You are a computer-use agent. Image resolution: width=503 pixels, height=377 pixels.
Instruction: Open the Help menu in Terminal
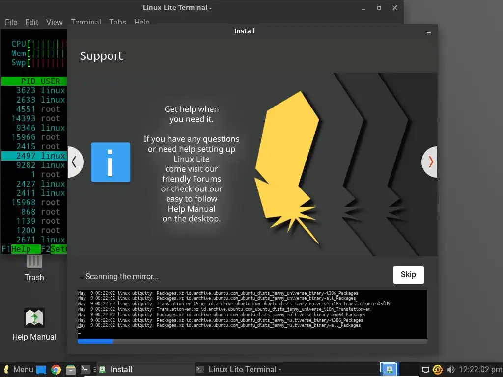[x=142, y=22]
